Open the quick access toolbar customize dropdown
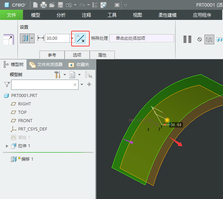The height and width of the screenshot is (199, 223). pos(125,5)
